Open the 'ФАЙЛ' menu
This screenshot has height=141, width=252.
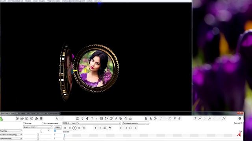click(x=4, y=1)
